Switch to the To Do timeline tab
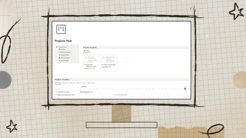Image resolution: width=246 pixels, height=138 pixels. point(73,83)
